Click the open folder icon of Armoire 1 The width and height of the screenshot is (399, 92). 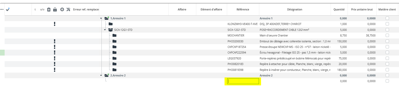(107, 18)
